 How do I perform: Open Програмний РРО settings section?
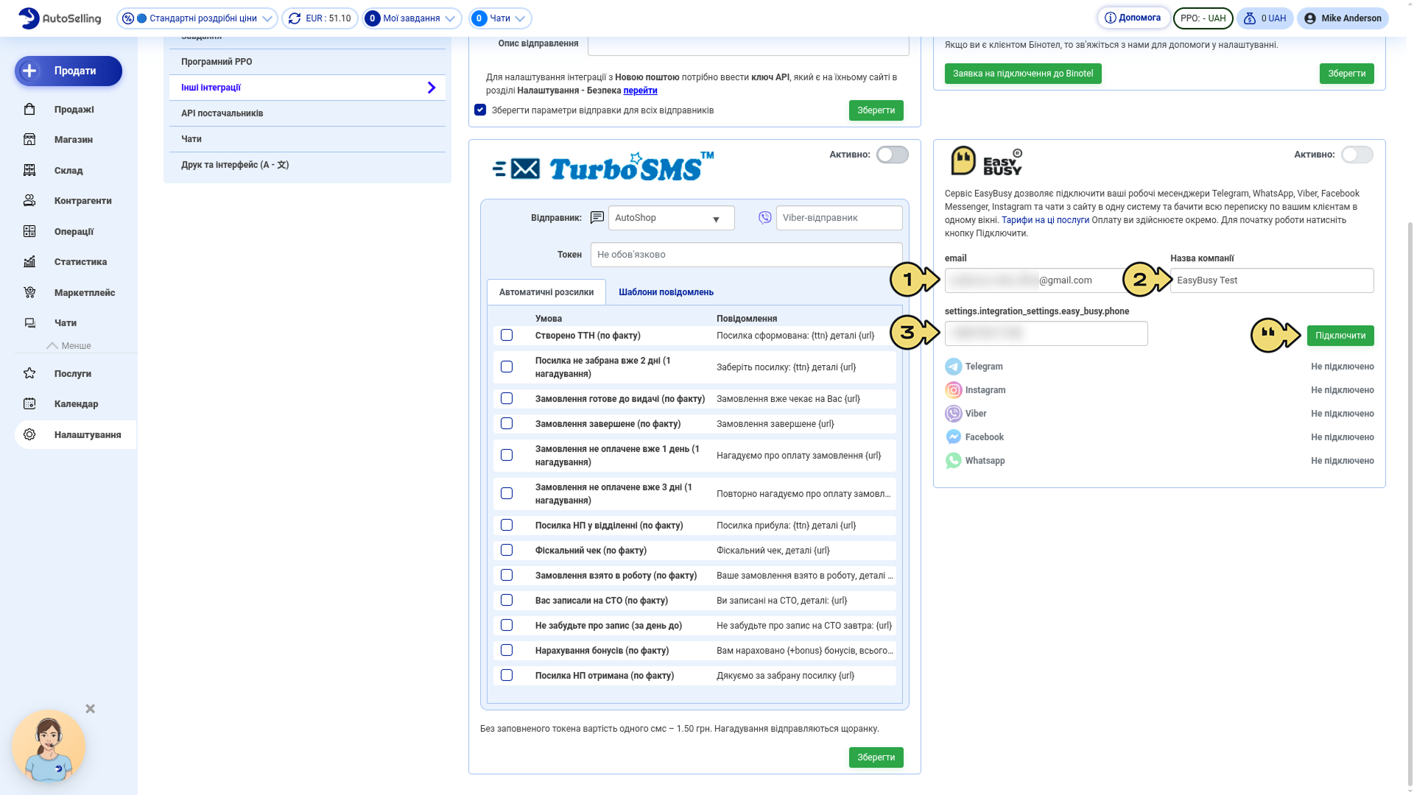(307, 62)
